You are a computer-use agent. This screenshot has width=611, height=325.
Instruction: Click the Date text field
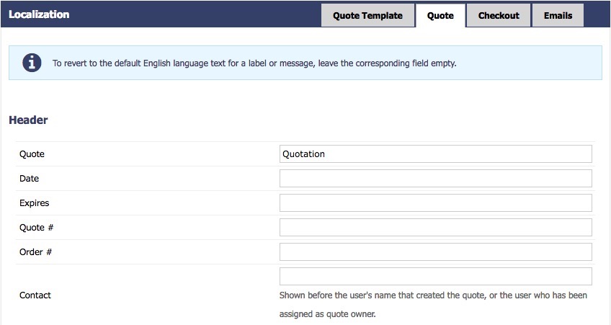(x=436, y=179)
